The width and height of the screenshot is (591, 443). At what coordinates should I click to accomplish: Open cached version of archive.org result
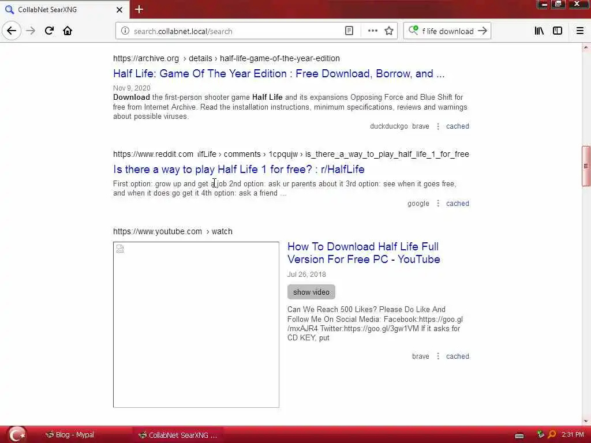tap(458, 126)
